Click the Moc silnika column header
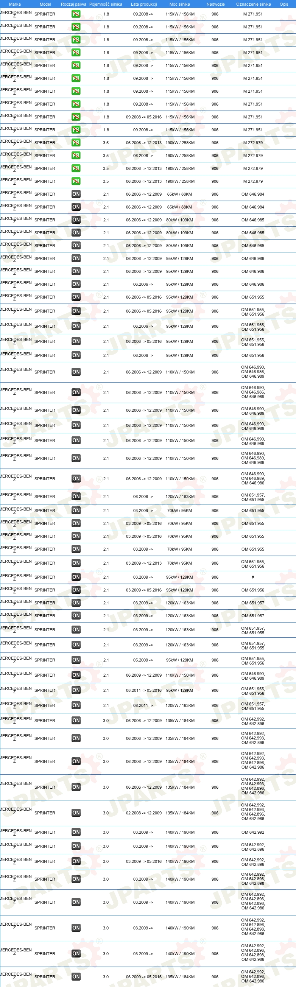 coord(180,4)
